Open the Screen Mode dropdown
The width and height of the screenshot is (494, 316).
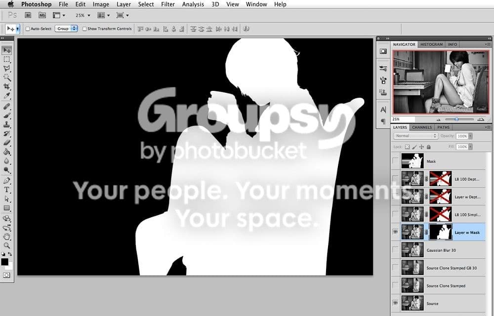coord(123,15)
